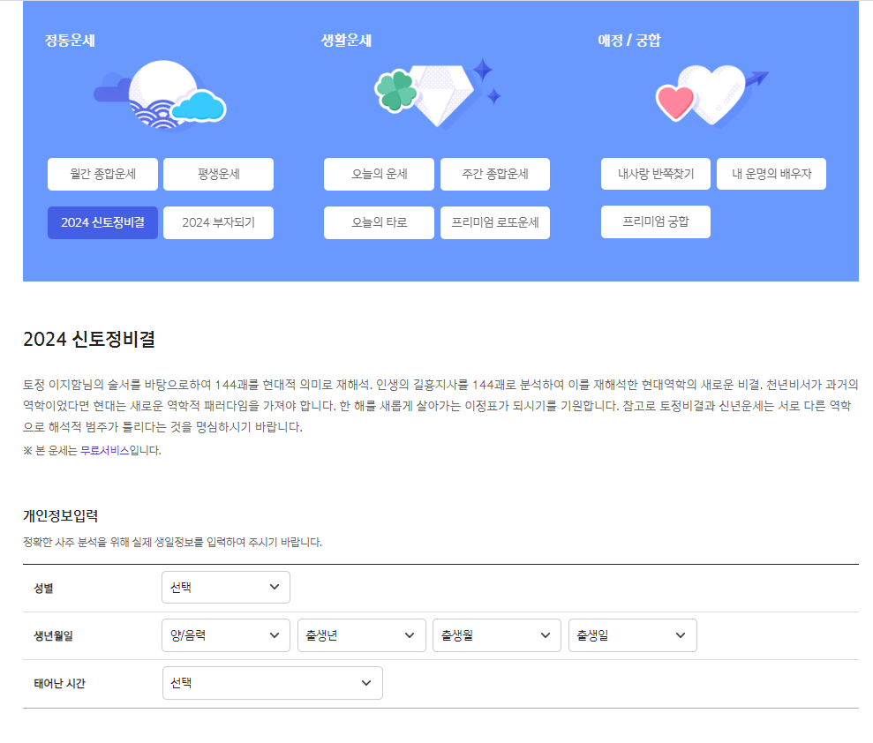This screenshot has width=873, height=743.
Task: Open 프리미엄 궁합
Action: pos(656,222)
